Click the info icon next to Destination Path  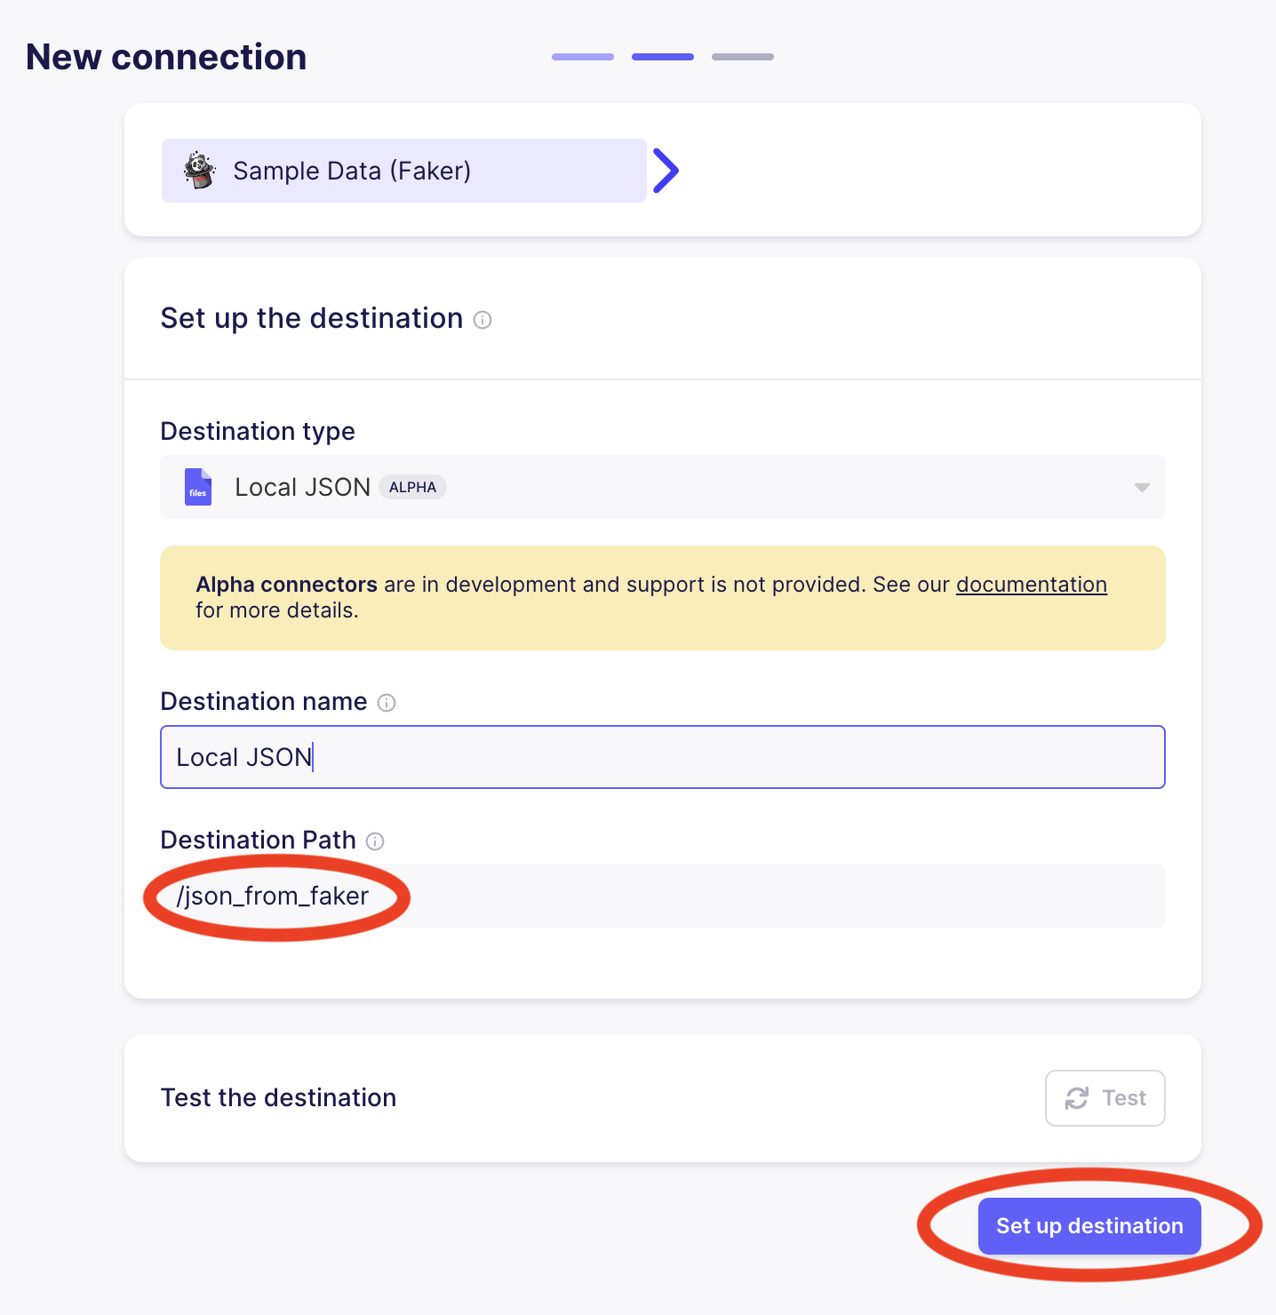[375, 841]
